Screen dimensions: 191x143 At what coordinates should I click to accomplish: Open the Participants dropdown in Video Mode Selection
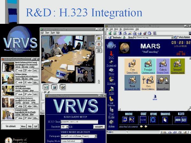[x=95, y=136]
